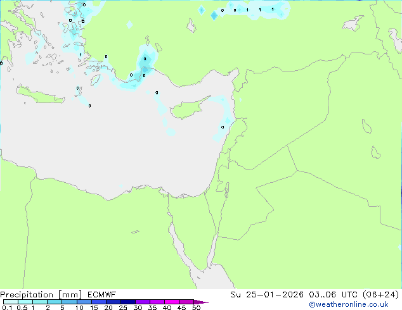Click the "Su 25-01-2026" date text
This screenshot has height=310, width=402.
click(267, 295)
